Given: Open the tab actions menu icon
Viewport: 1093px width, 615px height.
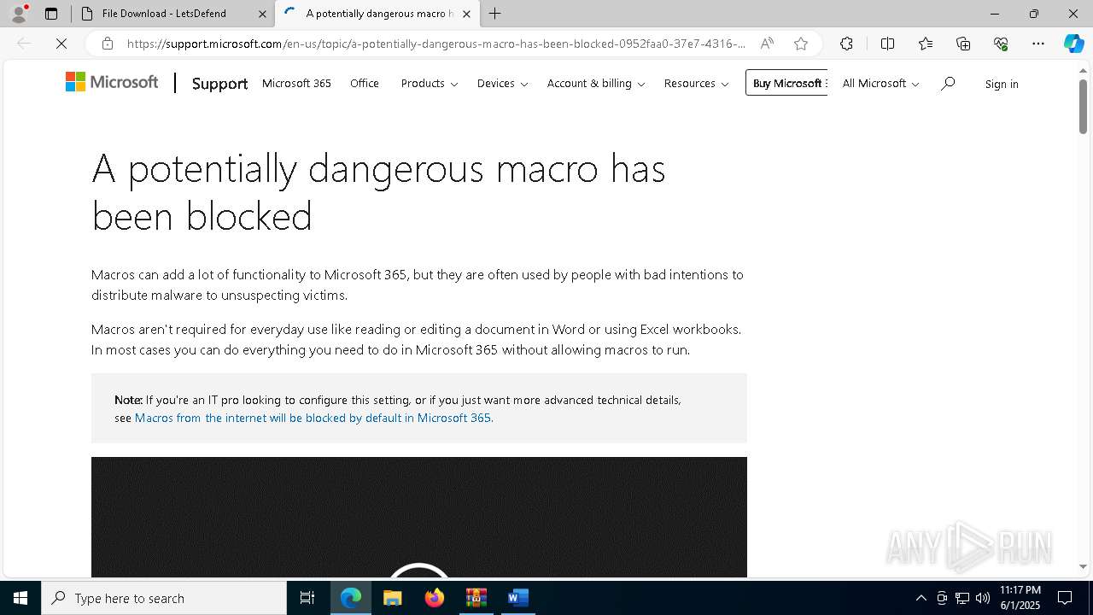Looking at the screenshot, I should (x=51, y=14).
